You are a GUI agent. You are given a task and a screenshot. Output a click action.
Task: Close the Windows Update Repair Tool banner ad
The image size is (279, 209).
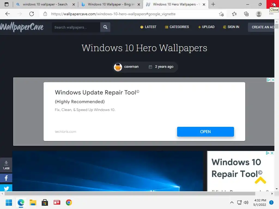coord(273,80)
